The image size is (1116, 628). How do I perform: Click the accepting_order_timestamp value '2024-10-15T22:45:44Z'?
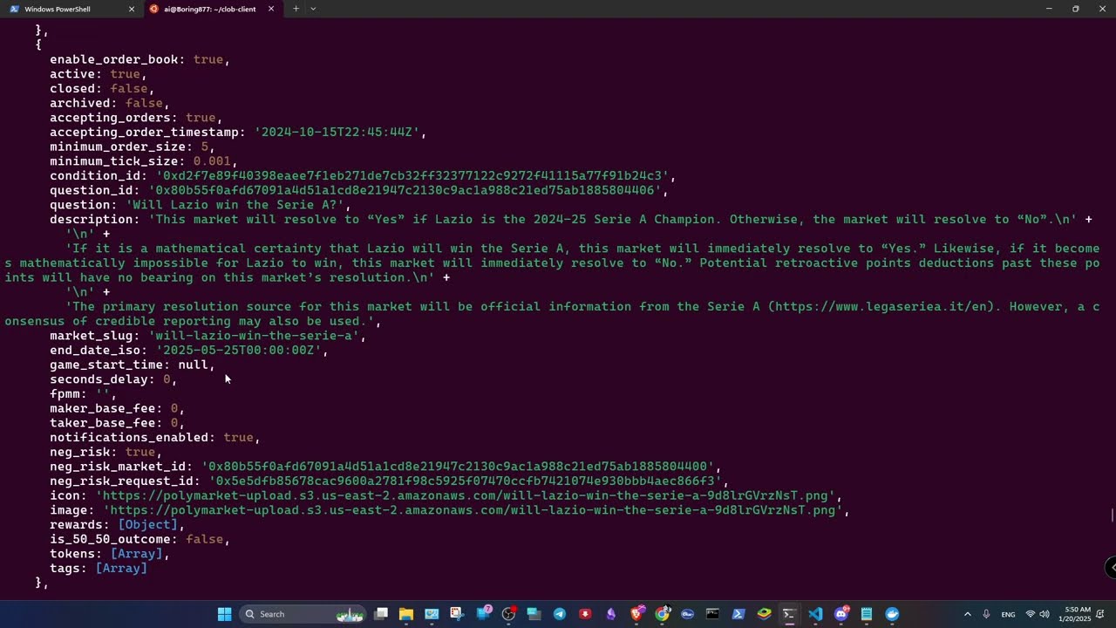click(337, 133)
